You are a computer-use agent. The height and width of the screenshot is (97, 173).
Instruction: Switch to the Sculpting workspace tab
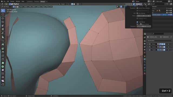30,2
